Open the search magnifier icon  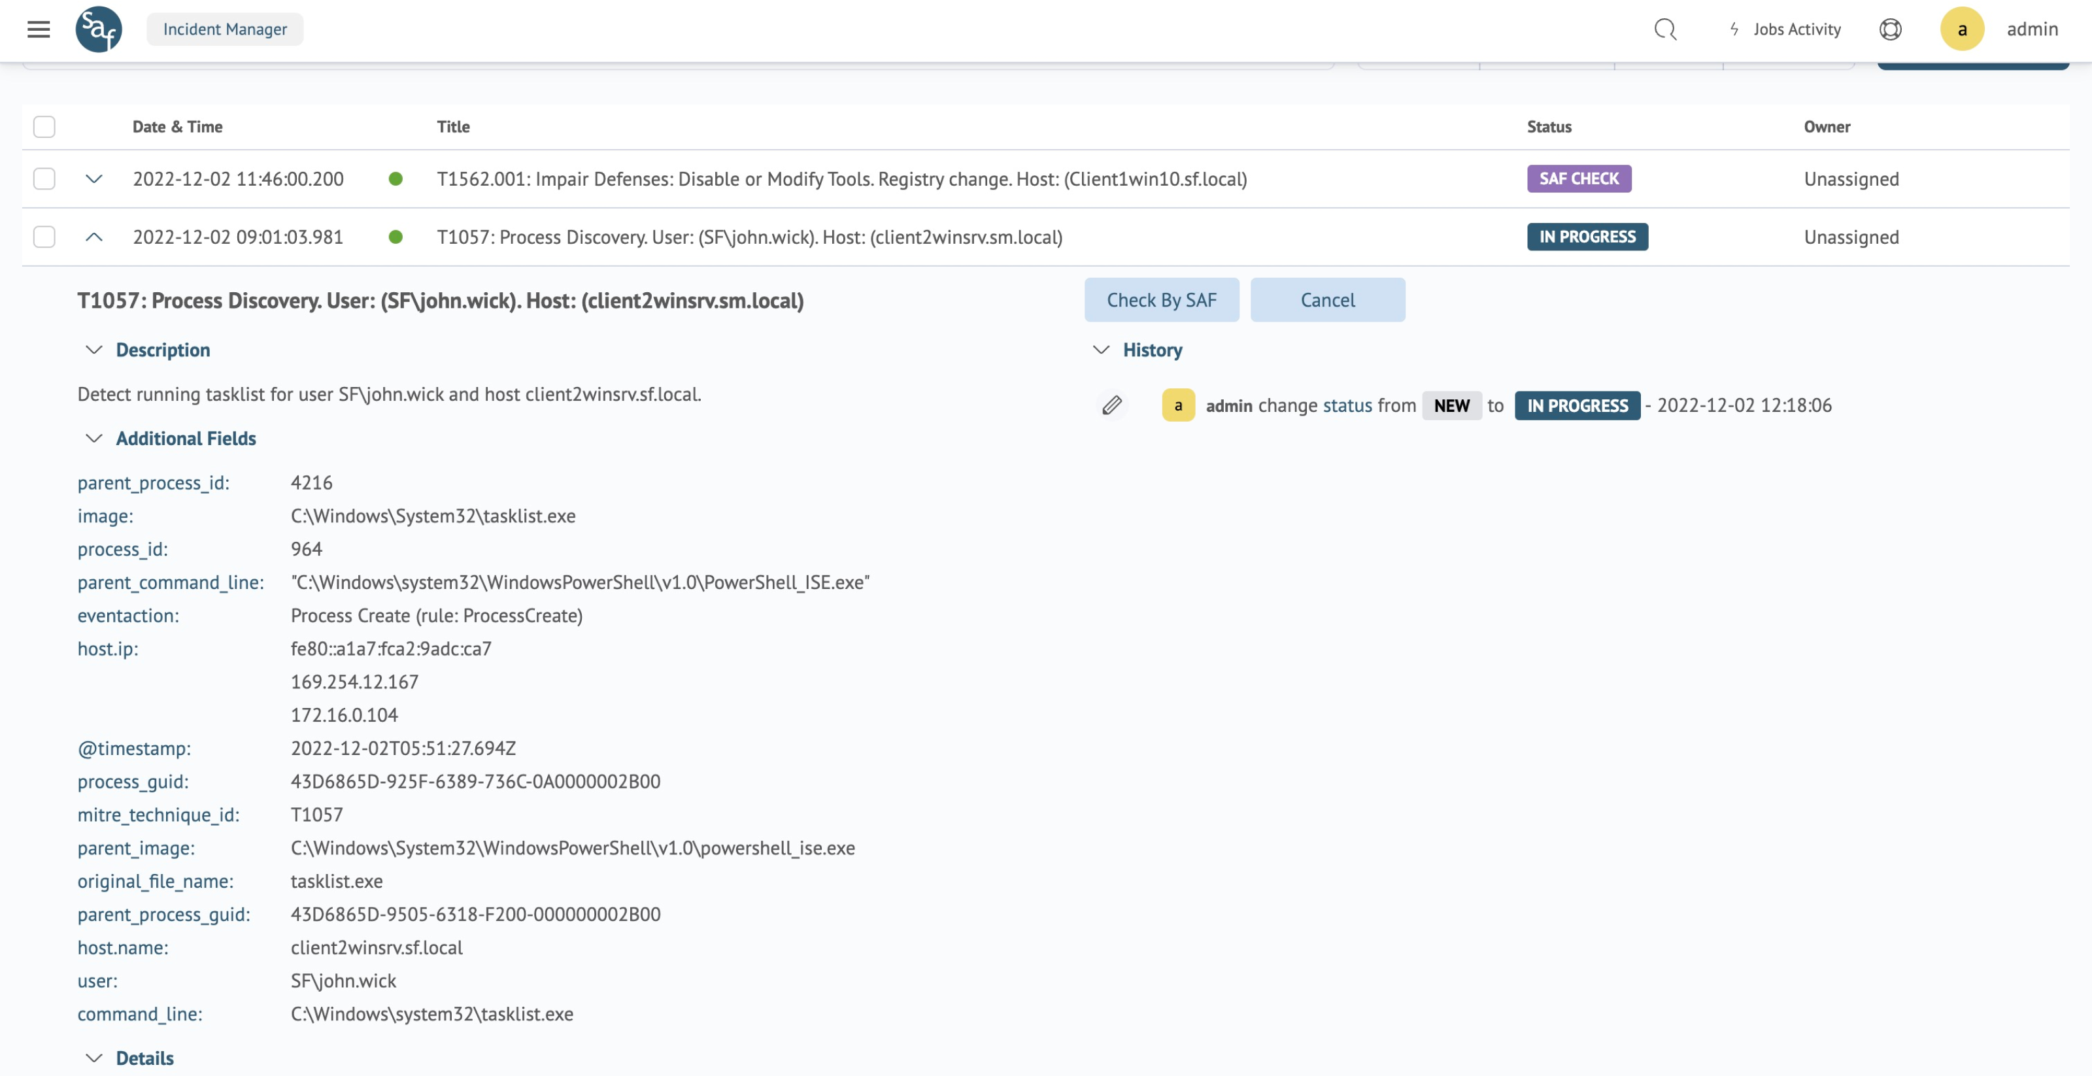coord(1665,29)
